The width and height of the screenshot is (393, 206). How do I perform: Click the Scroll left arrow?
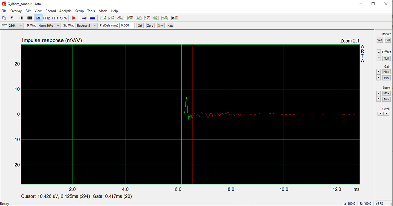tap(380, 114)
